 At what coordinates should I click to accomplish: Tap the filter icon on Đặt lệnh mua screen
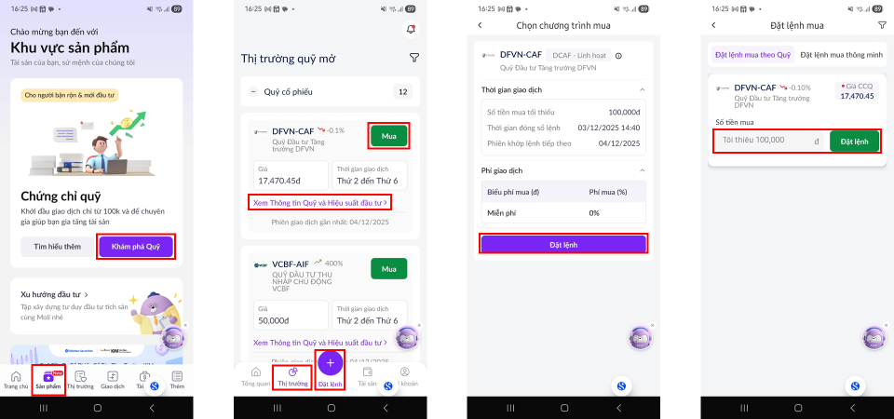point(883,25)
